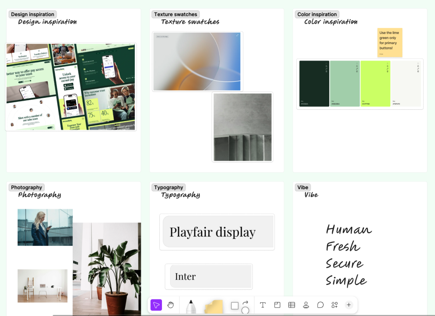The height and width of the screenshot is (316, 435).
Task: Open the Comment tool
Action: [321, 305]
